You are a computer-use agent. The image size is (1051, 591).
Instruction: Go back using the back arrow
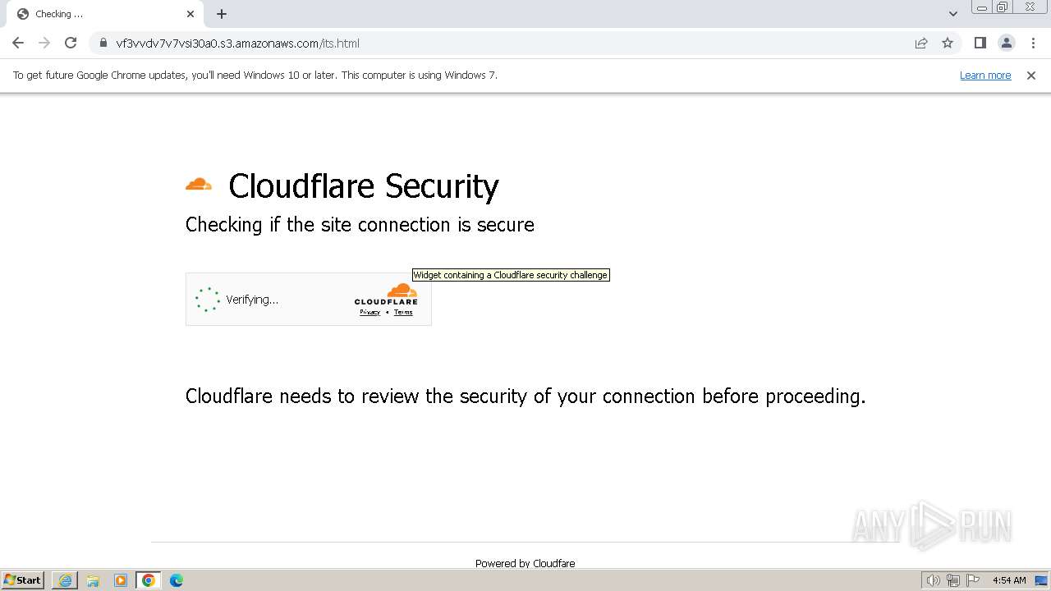point(18,44)
